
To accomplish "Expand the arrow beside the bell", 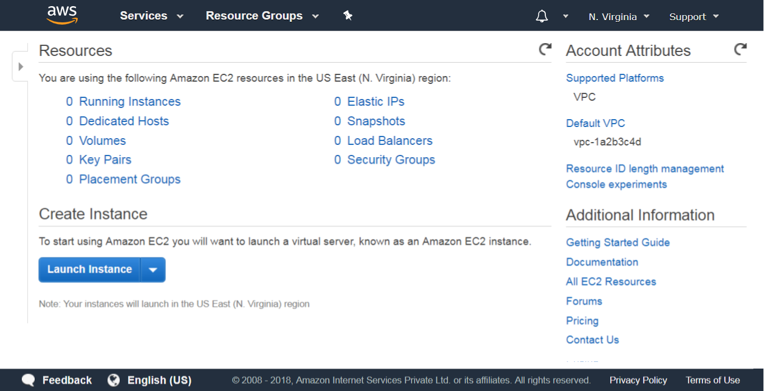I will coord(565,16).
